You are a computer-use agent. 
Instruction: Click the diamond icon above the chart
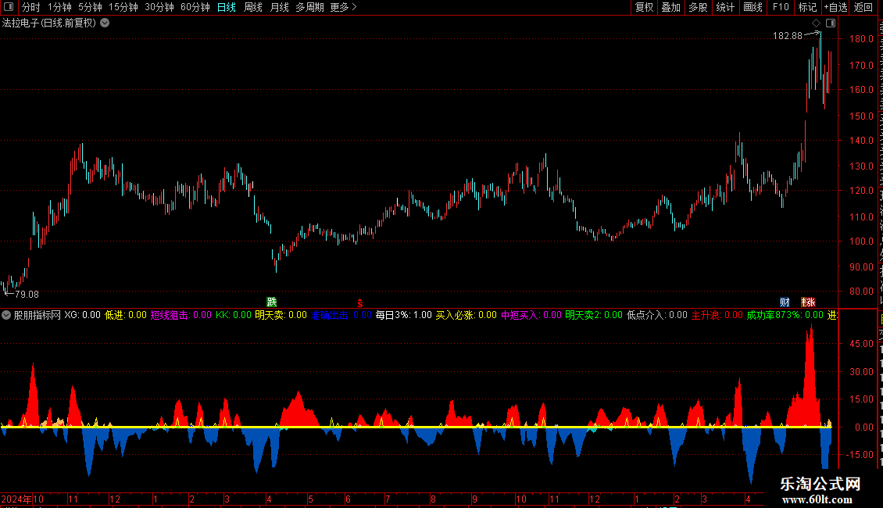[x=816, y=23]
